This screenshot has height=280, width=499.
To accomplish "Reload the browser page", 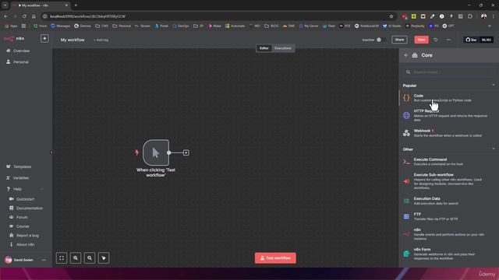I will [x=24, y=16].
